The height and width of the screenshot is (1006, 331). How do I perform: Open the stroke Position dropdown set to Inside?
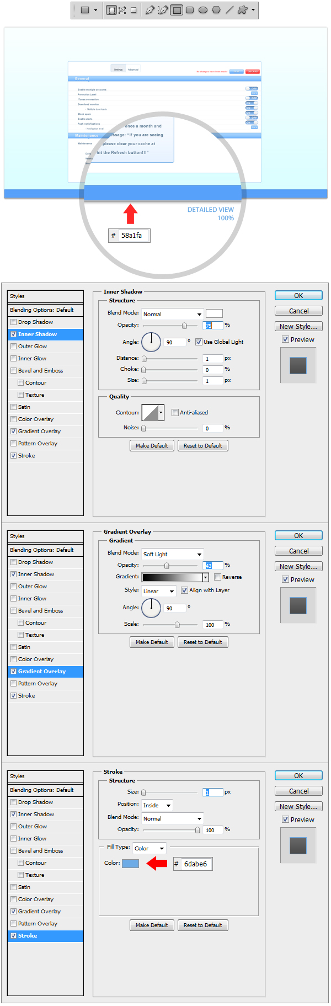pos(157,805)
